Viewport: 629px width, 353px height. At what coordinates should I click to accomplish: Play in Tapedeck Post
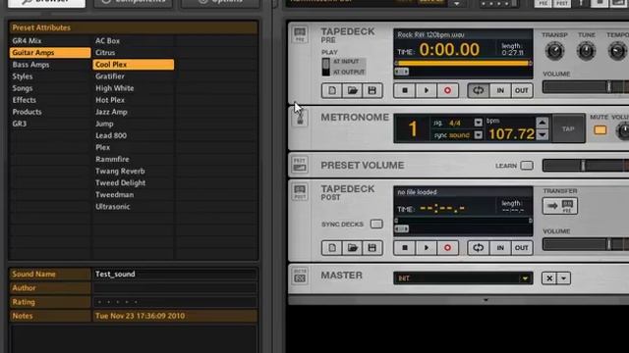(x=426, y=248)
